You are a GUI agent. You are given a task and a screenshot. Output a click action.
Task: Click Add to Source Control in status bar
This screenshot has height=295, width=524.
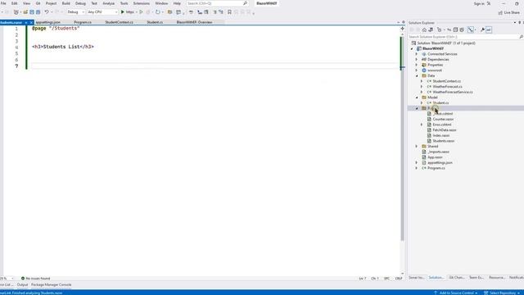pyautogui.click(x=458, y=293)
